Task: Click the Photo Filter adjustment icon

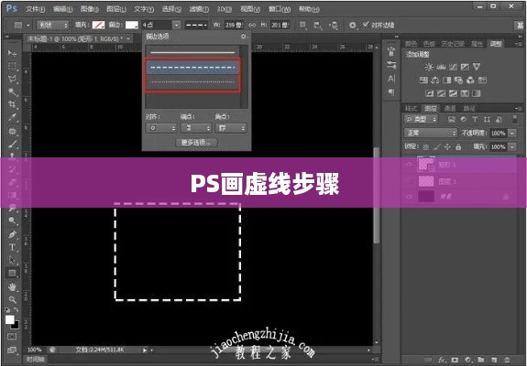Action: pos(458,80)
